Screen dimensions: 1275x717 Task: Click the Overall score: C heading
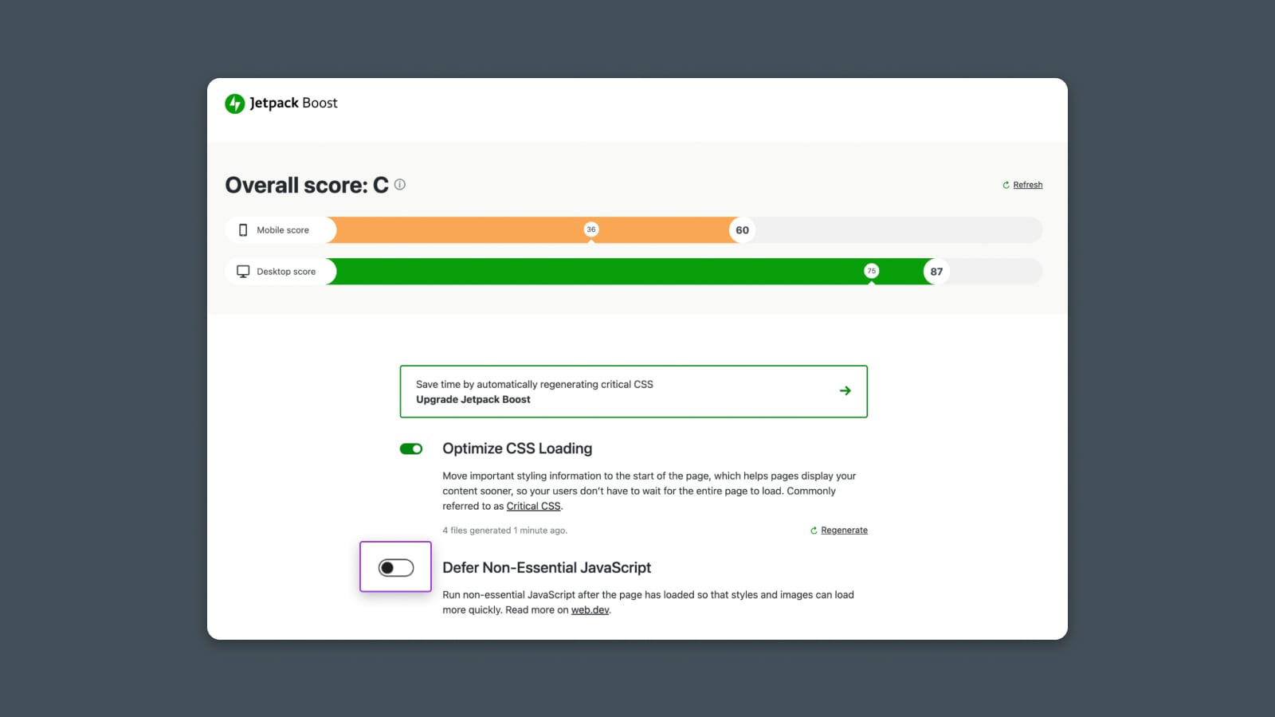coord(307,185)
